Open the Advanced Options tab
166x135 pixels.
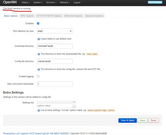tap(94, 16)
